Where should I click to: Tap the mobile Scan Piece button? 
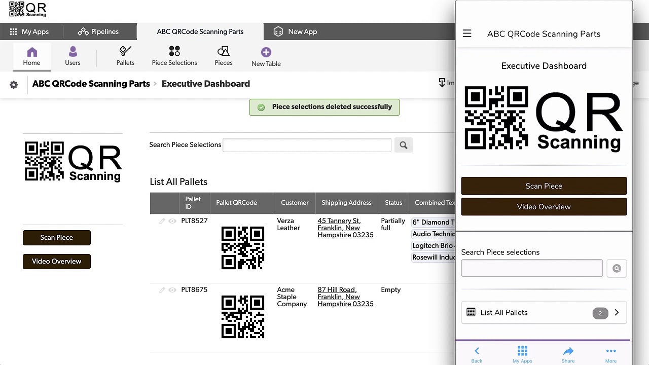coord(544,186)
